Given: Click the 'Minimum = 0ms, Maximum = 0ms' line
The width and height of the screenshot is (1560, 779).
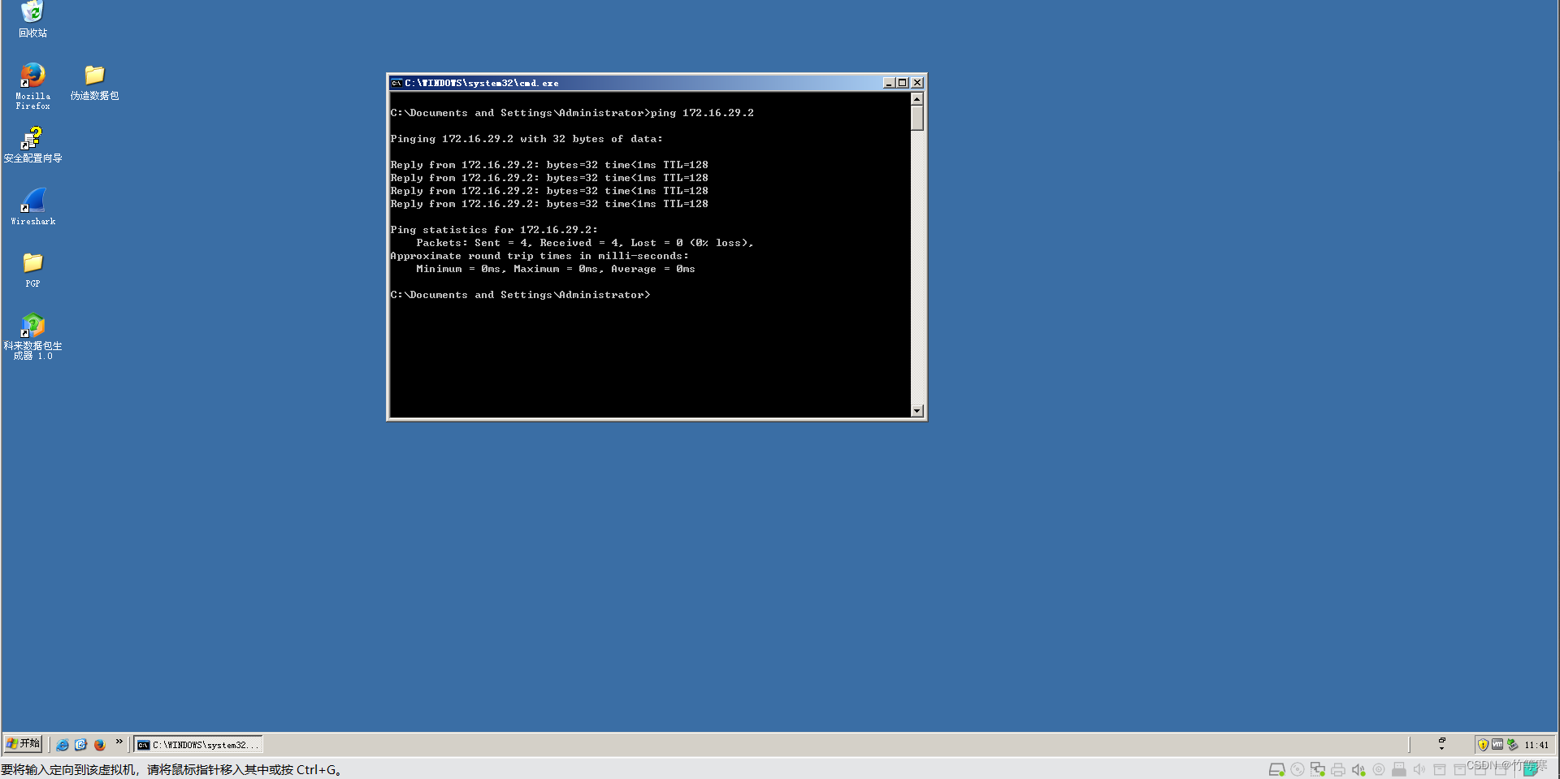Looking at the screenshot, I should tap(556, 269).
